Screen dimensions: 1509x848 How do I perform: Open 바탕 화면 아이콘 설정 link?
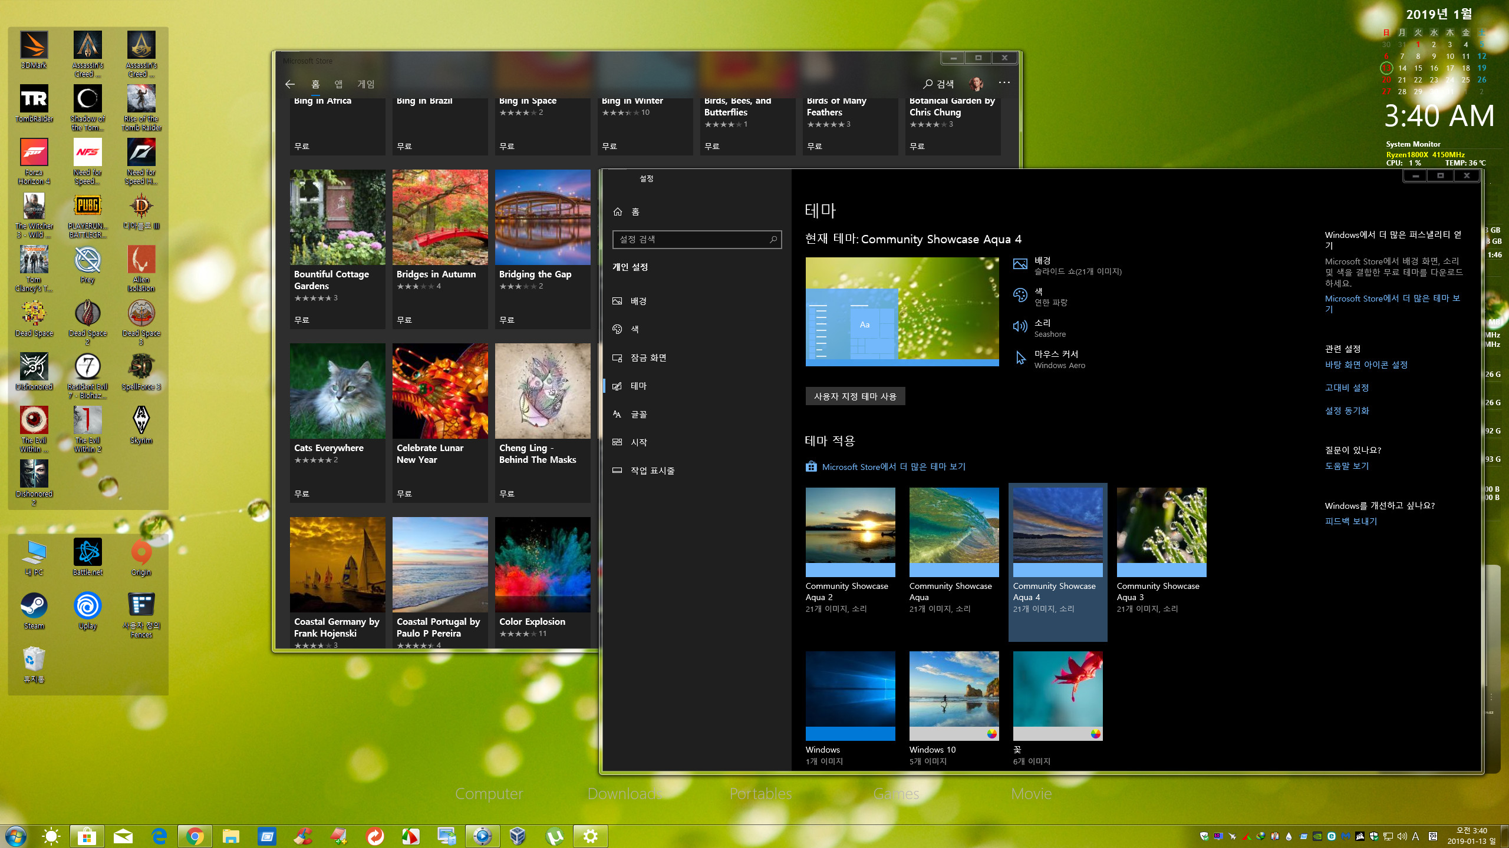(1366, 365)
